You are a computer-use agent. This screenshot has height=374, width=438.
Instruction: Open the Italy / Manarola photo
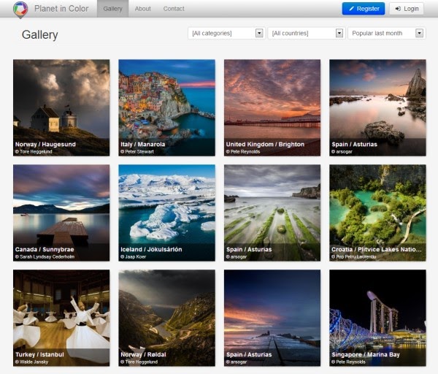(166, 107)
